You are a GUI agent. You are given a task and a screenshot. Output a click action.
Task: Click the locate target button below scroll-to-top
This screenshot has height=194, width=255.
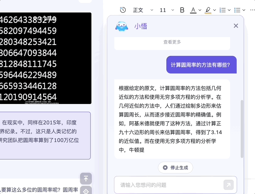tap(86, 190)
